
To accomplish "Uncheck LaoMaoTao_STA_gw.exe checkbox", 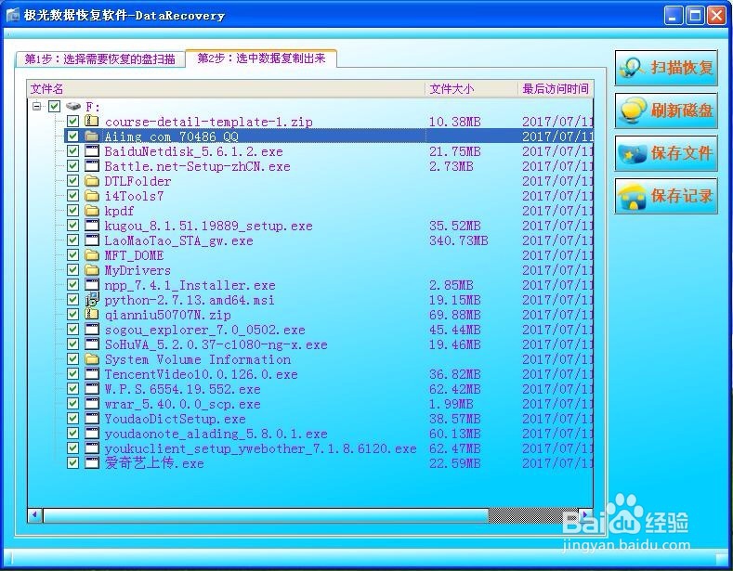I will point(72,240).
